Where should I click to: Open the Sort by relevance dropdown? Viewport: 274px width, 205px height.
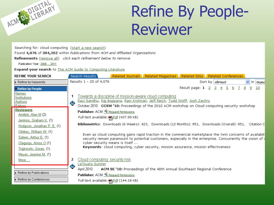231,82
